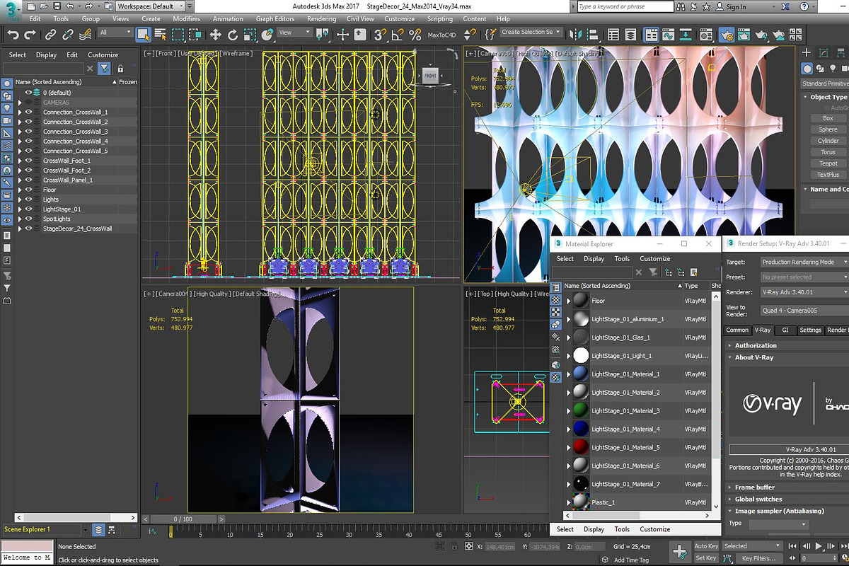Switch to Settings tab in Render Setup

pos(811,330)
